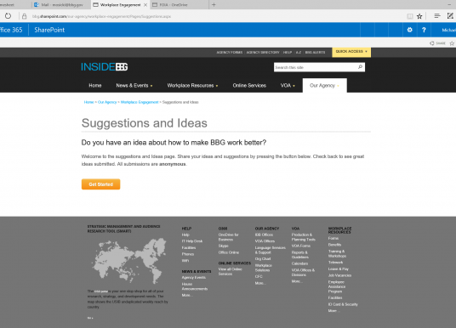The height and width of the screenshot is (328, 456).
Task: Open the Org Chart footer link
Action: tap(263, 258)
